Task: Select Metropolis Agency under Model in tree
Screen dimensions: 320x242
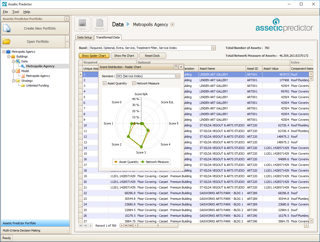Action: 38,76
